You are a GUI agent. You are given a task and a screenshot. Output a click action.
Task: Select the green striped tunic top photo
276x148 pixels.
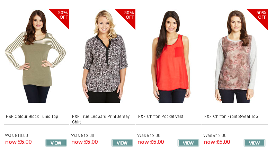[x=36, y=56]
